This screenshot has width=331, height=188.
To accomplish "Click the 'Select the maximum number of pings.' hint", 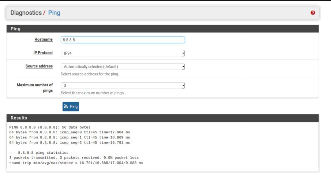I will (x=93, y=93).
